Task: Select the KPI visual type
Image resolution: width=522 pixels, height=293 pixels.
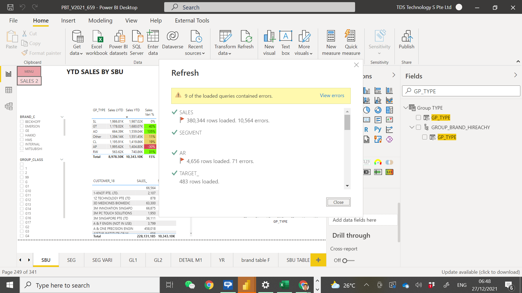Action: (x=389, y=120)
